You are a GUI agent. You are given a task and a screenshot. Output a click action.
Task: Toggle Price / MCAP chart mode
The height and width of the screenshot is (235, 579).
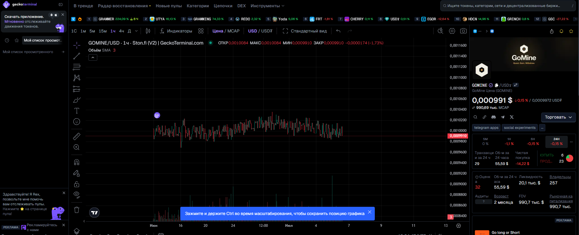click(x=226, y=31)
